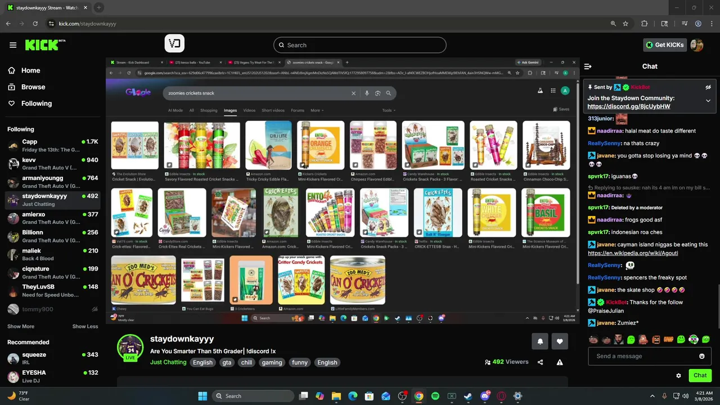Open ciqnature channel in sidebar

pos(53,272)
